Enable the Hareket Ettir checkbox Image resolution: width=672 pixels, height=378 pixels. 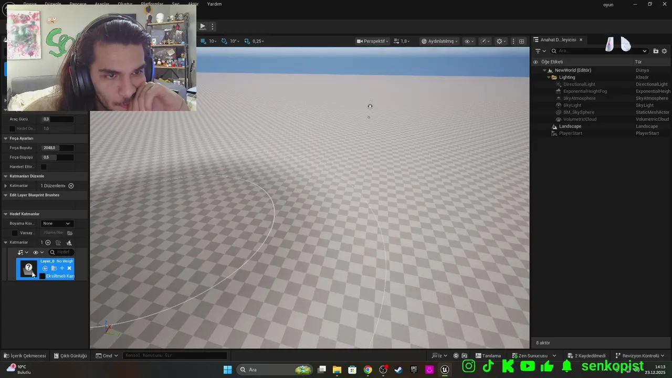[x=44, y=166]
